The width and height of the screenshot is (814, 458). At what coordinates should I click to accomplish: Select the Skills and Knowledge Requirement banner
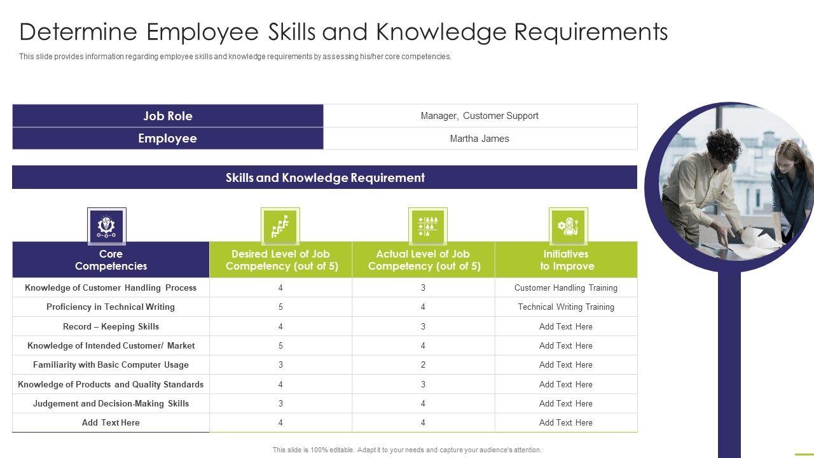(324, 177)
